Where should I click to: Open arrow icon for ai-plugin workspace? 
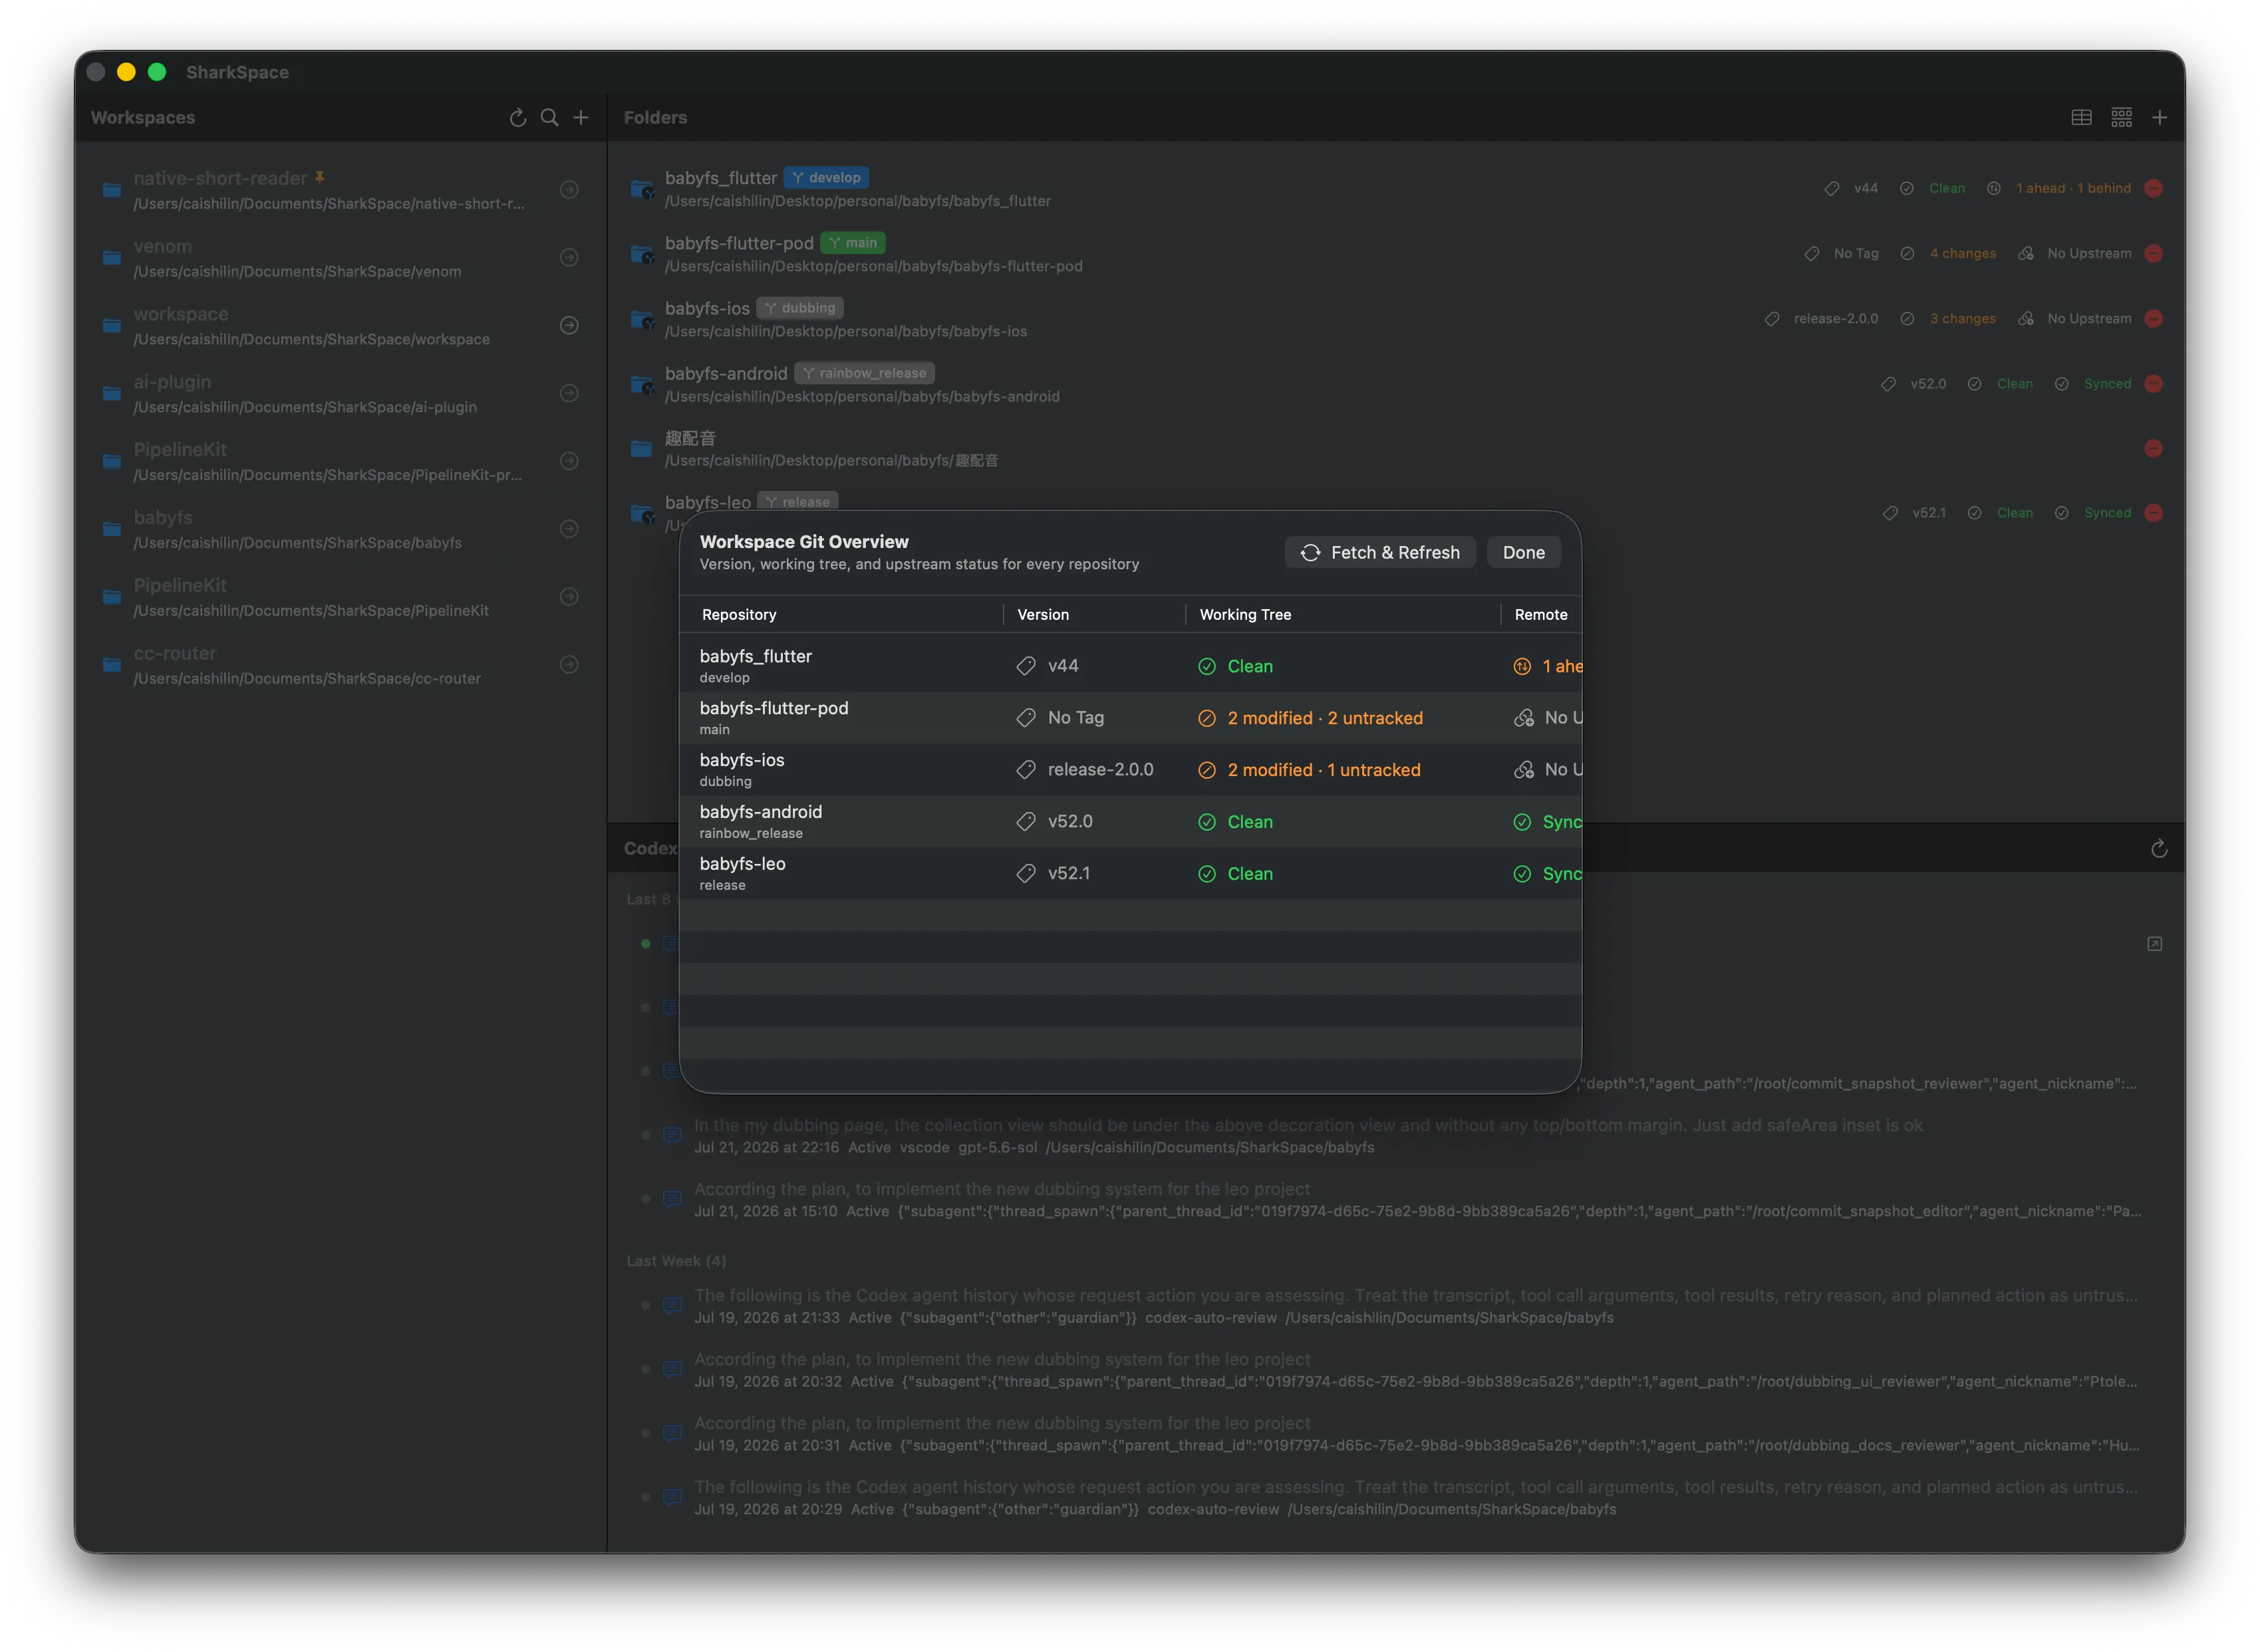coord(569,393)
